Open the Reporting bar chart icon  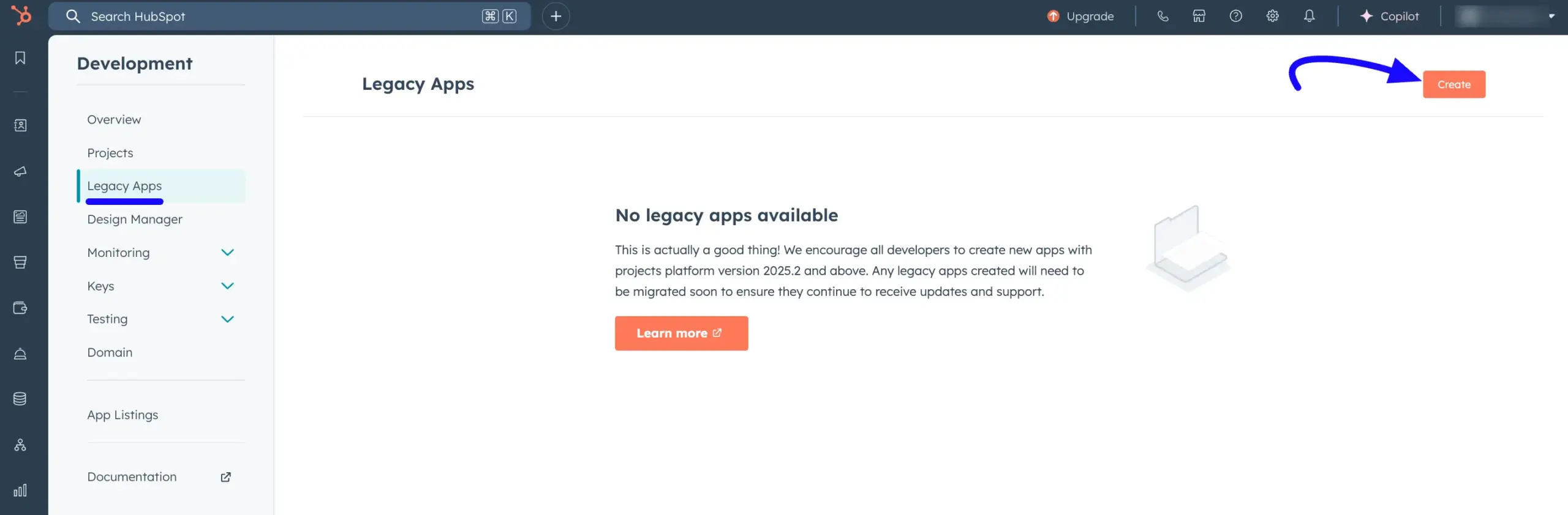click(x=20, y=491)
